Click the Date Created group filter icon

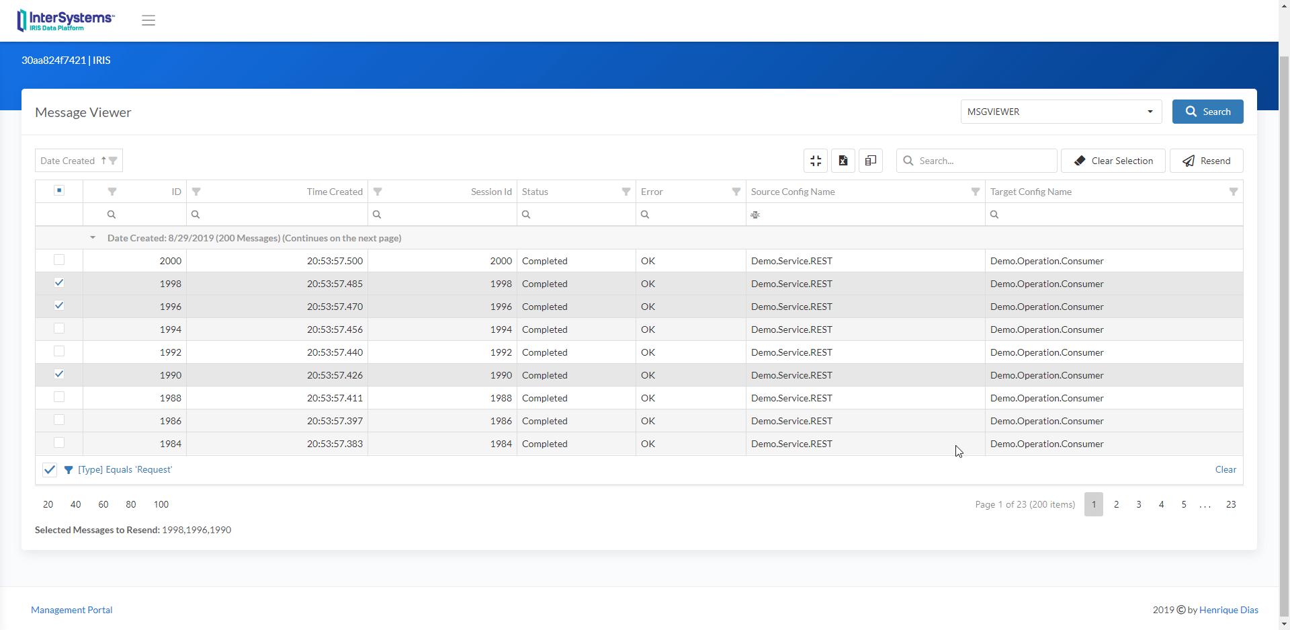pos(114,161)
